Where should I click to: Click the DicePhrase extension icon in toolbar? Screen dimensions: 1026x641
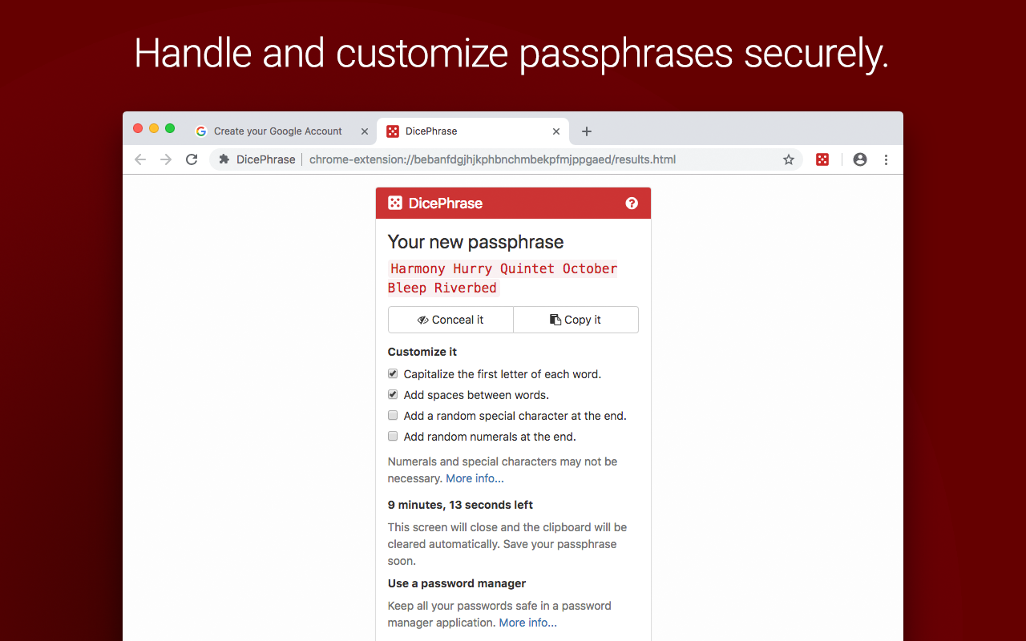(x=822, y=159)
